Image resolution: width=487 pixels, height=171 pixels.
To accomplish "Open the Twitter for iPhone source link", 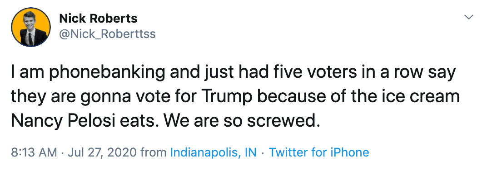I will pyautogui.click(x=318, y=152).
